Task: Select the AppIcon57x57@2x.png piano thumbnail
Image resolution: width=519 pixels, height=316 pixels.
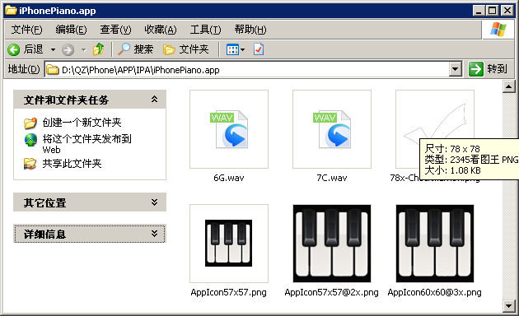Action: (x=332, y=244)
